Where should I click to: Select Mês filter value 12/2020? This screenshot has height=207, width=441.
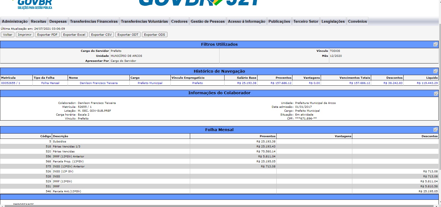(x=336, y=56)
